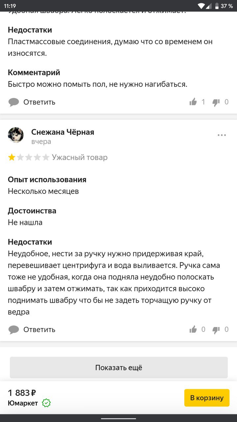Image resolution: width=237 pixels, height=422 pixels.
Task: Tap thumbs down on Снежана Чёрная's review
Action: [x=216, y=329]
